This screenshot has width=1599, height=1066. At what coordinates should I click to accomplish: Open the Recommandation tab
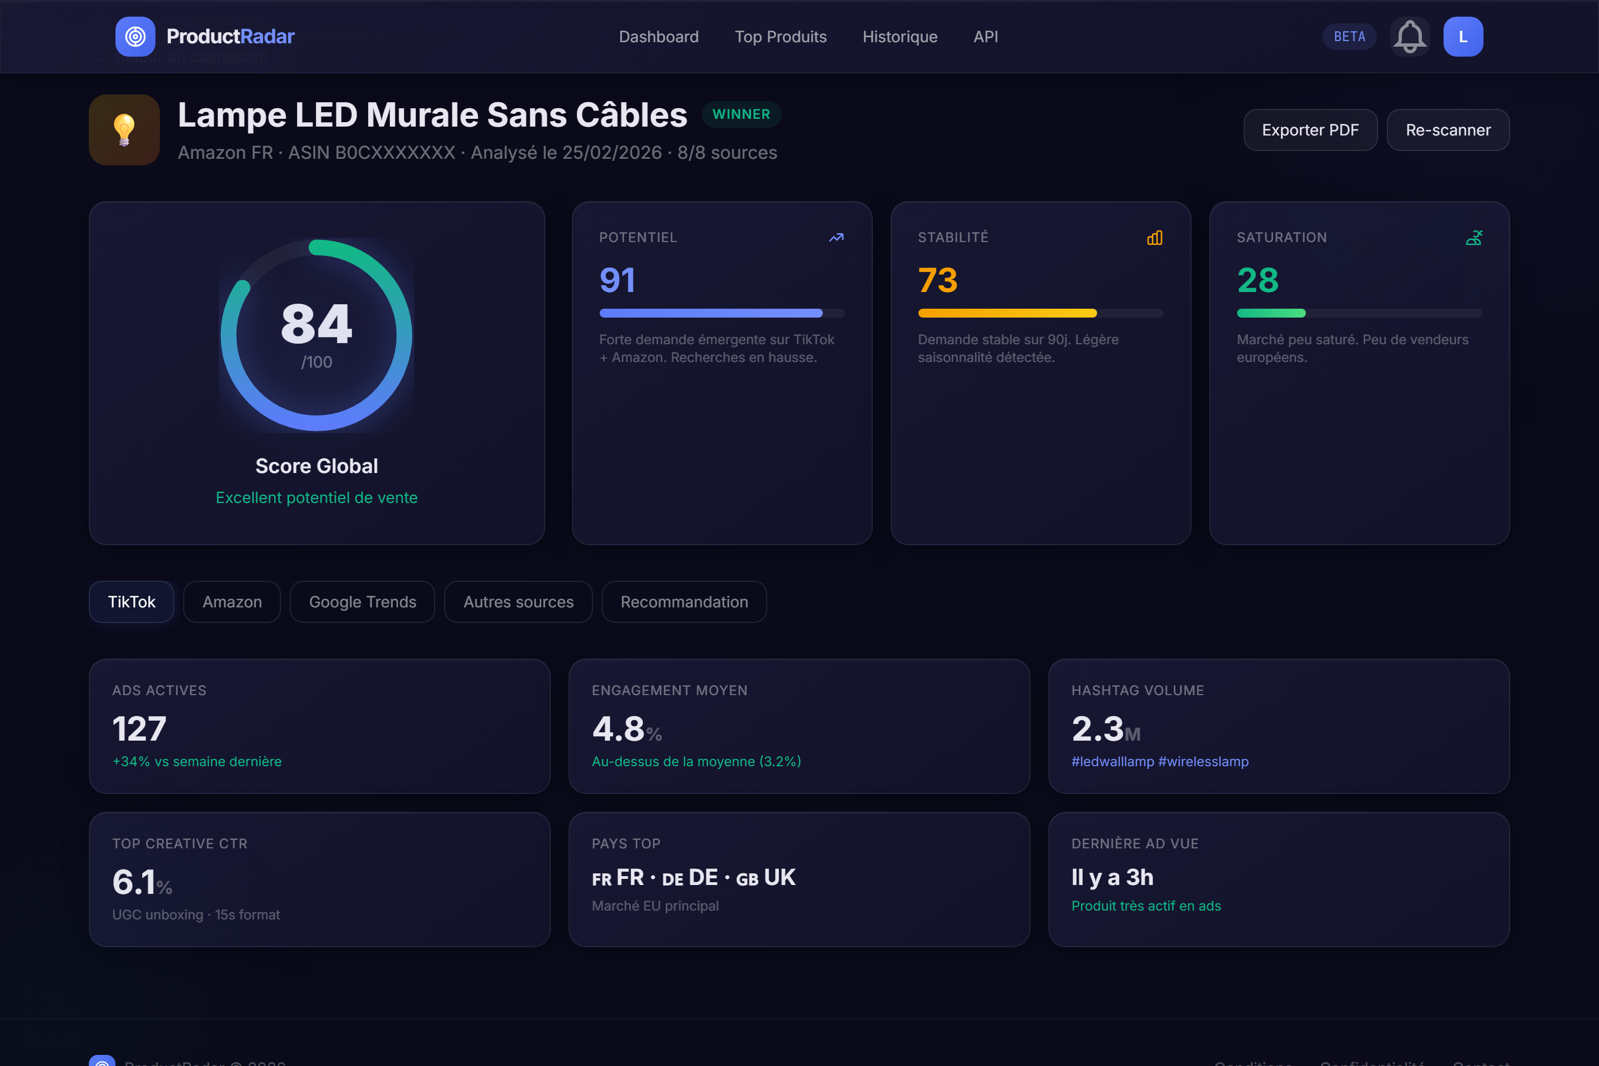pos(684,602)
